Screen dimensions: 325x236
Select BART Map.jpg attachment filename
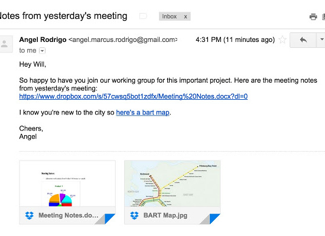[x=165, y=215]
